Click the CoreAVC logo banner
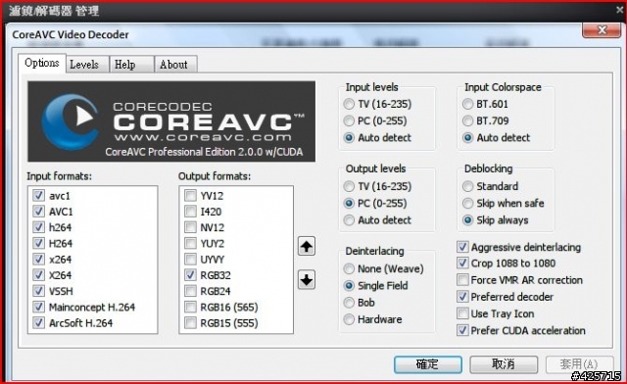 tap(171, 121)
